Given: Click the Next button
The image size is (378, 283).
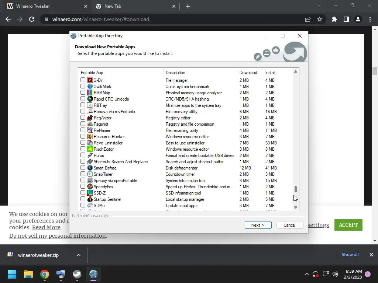Looking at the screenshot, I should [x=258, y=225].
